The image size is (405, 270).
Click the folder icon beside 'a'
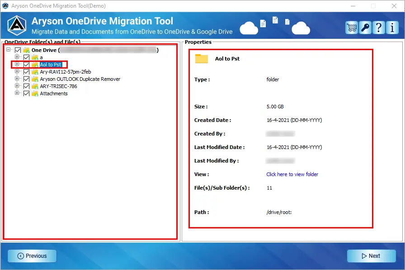(x=35, y=57)
